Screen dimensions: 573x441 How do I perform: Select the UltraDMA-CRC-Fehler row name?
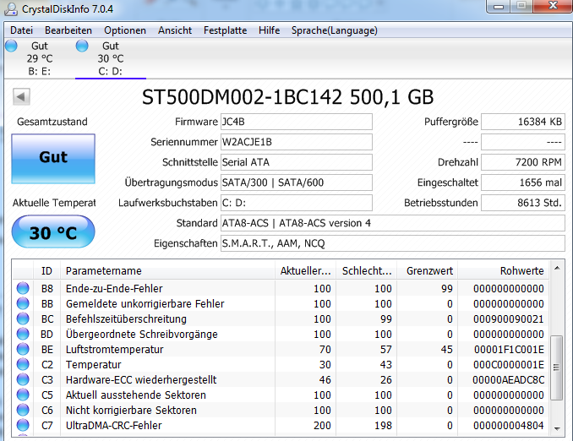[x=113, y=425]
